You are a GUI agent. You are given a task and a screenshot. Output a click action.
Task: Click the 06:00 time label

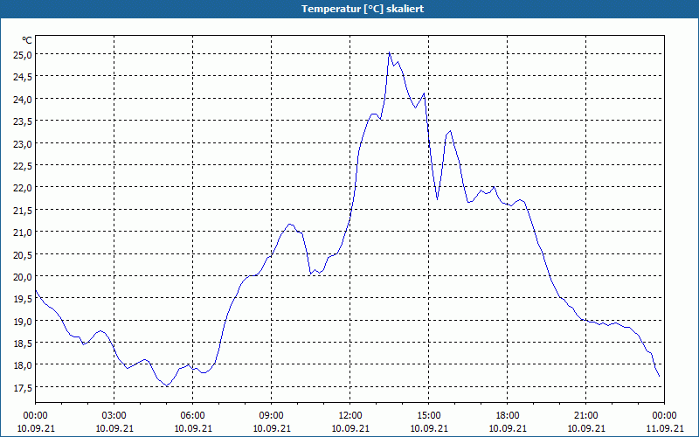pos(192,416)
